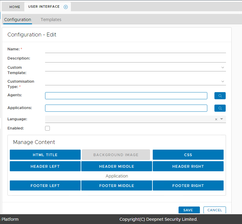Focus the Name input field
Viewport: 242px width, 224px height.
pos(135,49)
